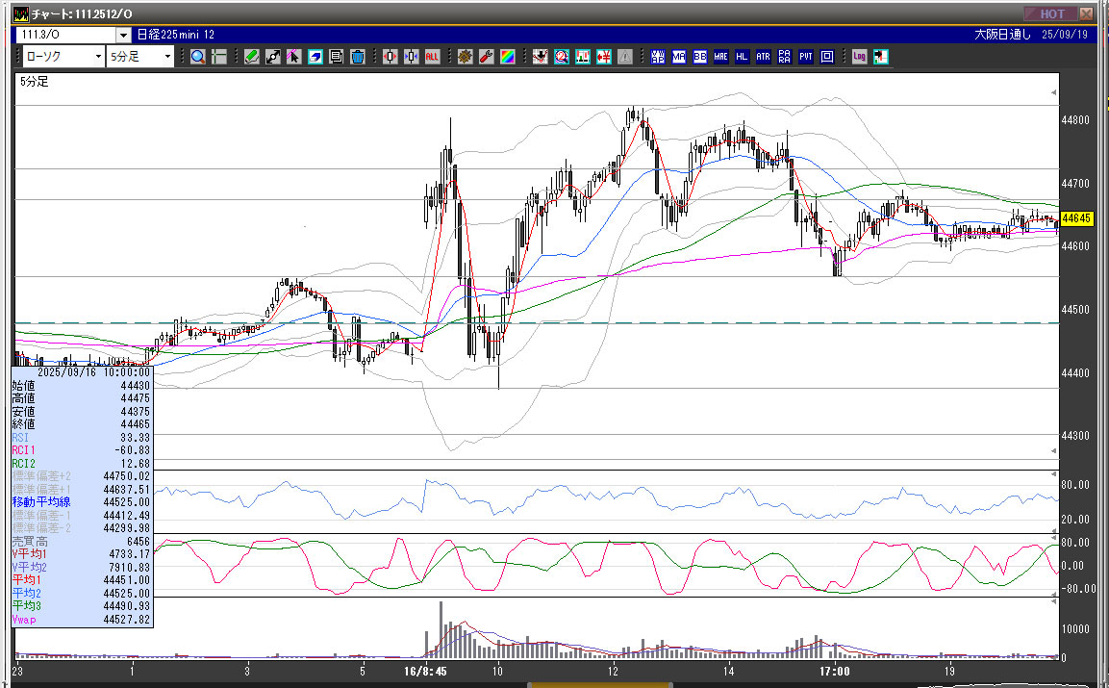Toggle the HL indicator button
This screenshot has height=688, width=1109.
[x=742, y=57]
